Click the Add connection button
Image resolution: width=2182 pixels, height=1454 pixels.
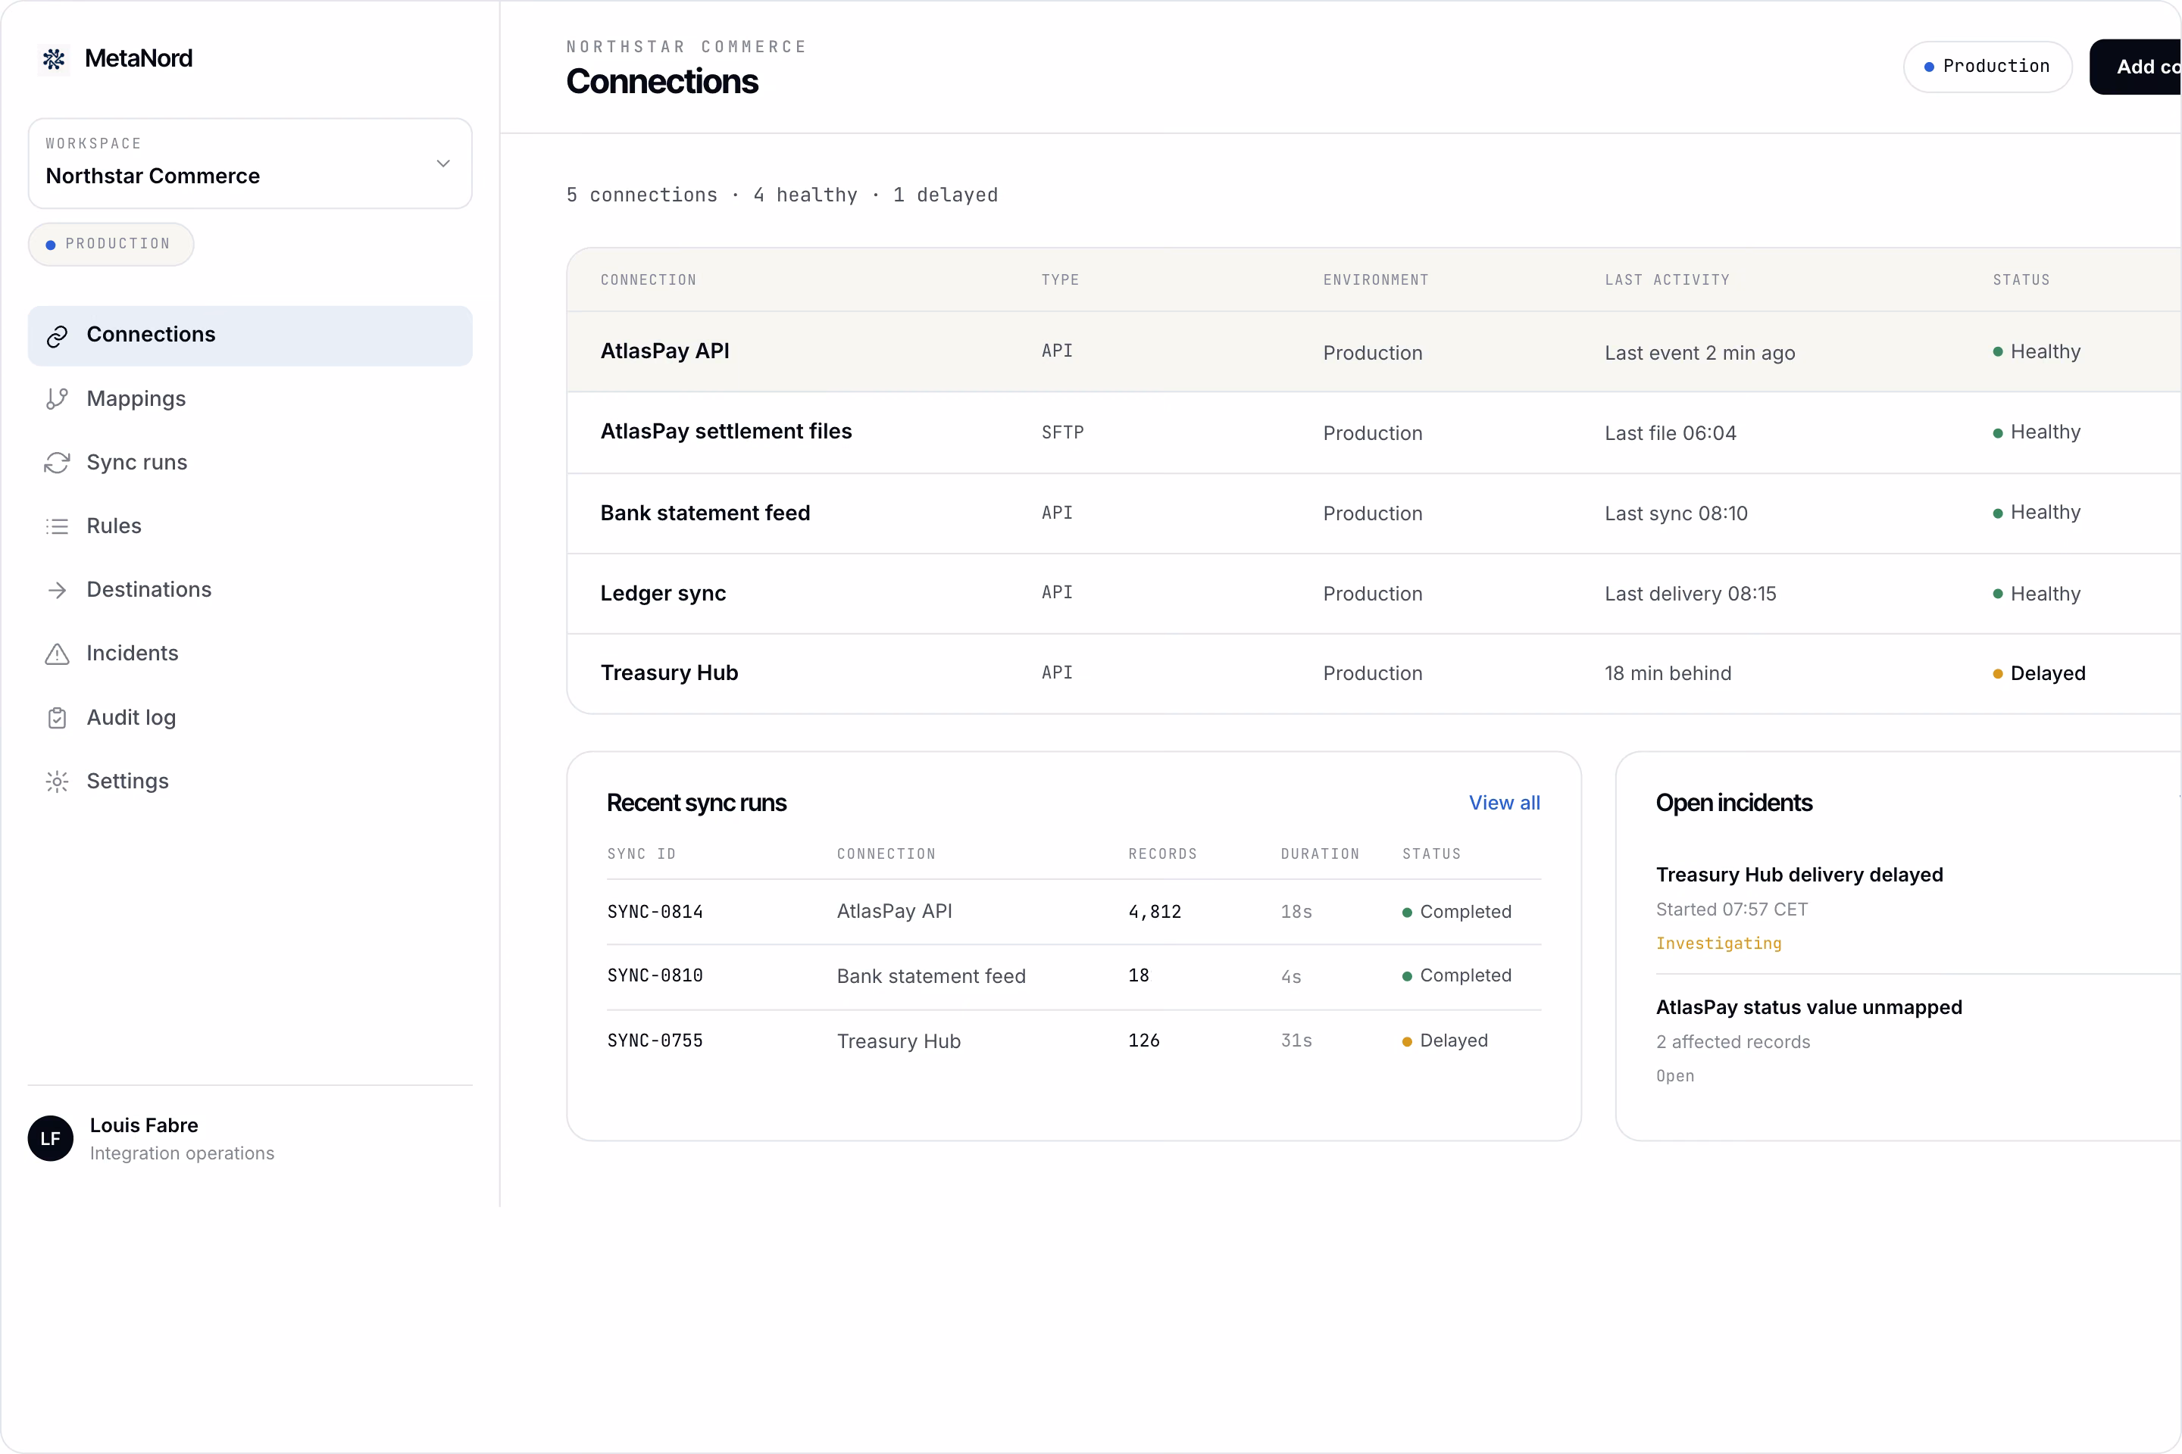tap(2135, 67)
